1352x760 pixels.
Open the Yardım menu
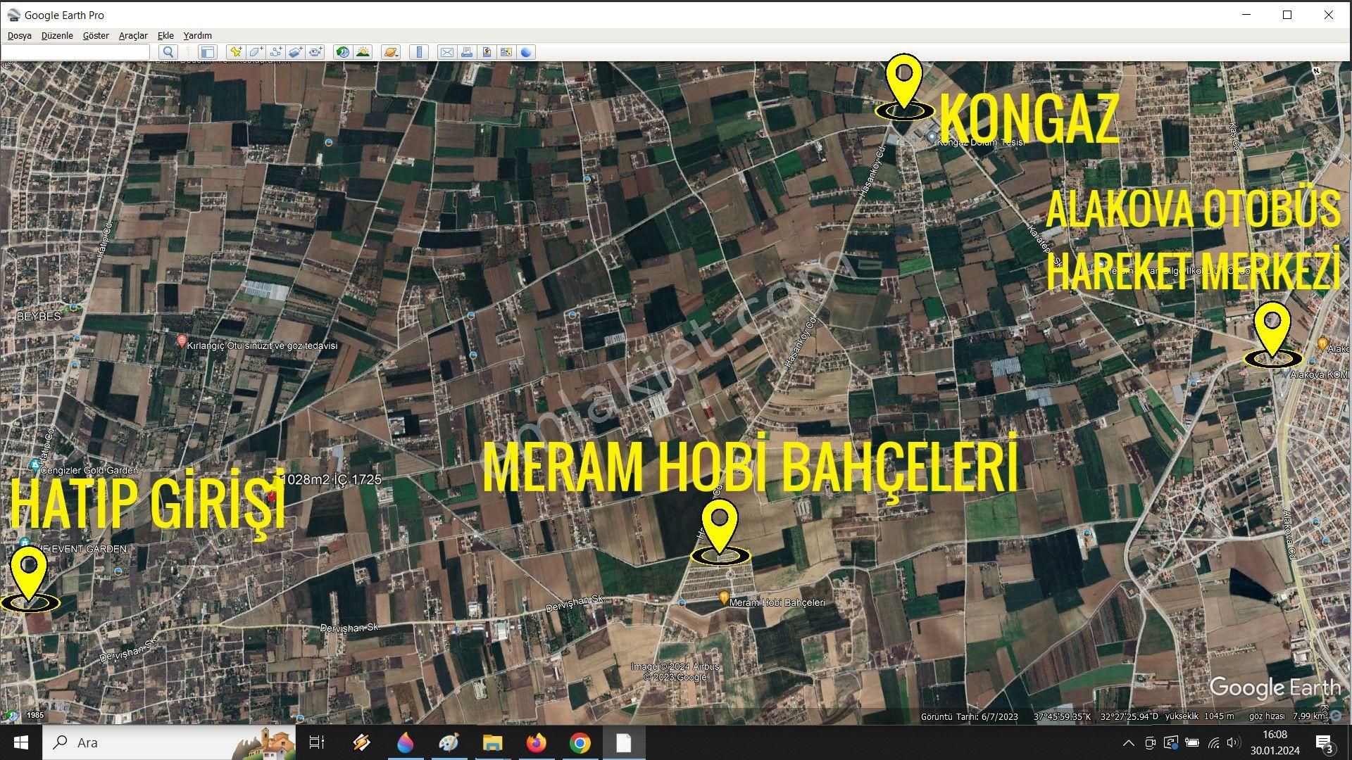pyautogui.click(x=198, y=35)
